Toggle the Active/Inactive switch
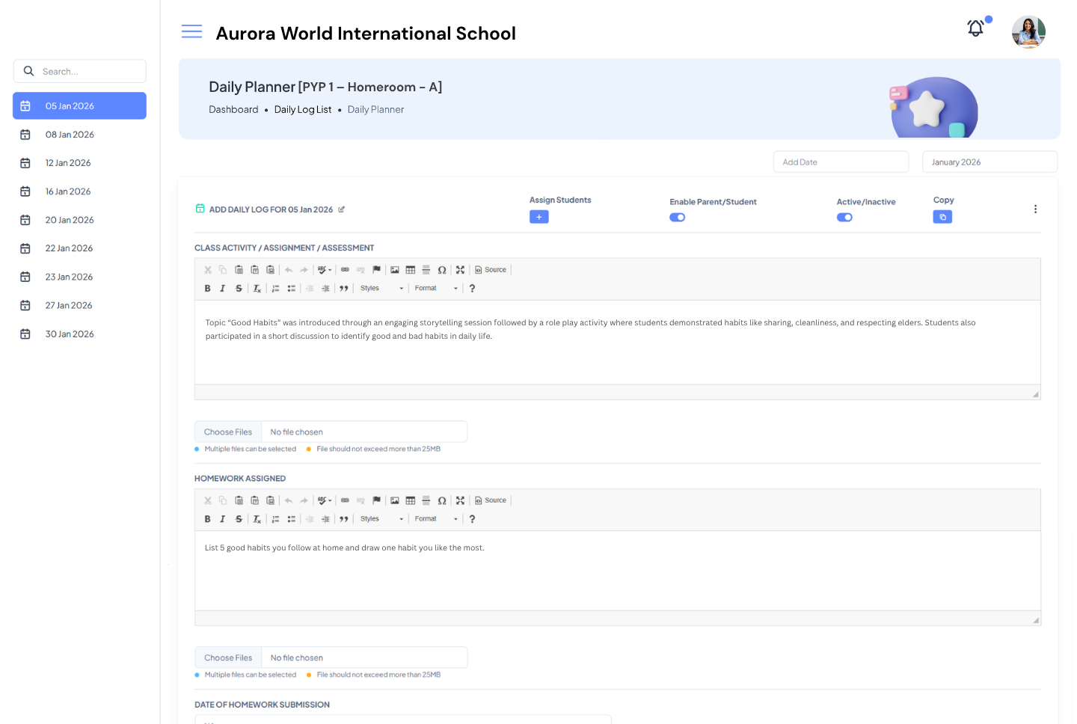This screenshot has height=724, width=1077. [x=844, y=218]
